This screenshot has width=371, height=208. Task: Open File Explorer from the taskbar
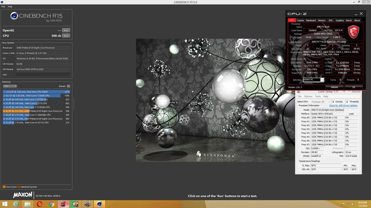tap(28, 204)
